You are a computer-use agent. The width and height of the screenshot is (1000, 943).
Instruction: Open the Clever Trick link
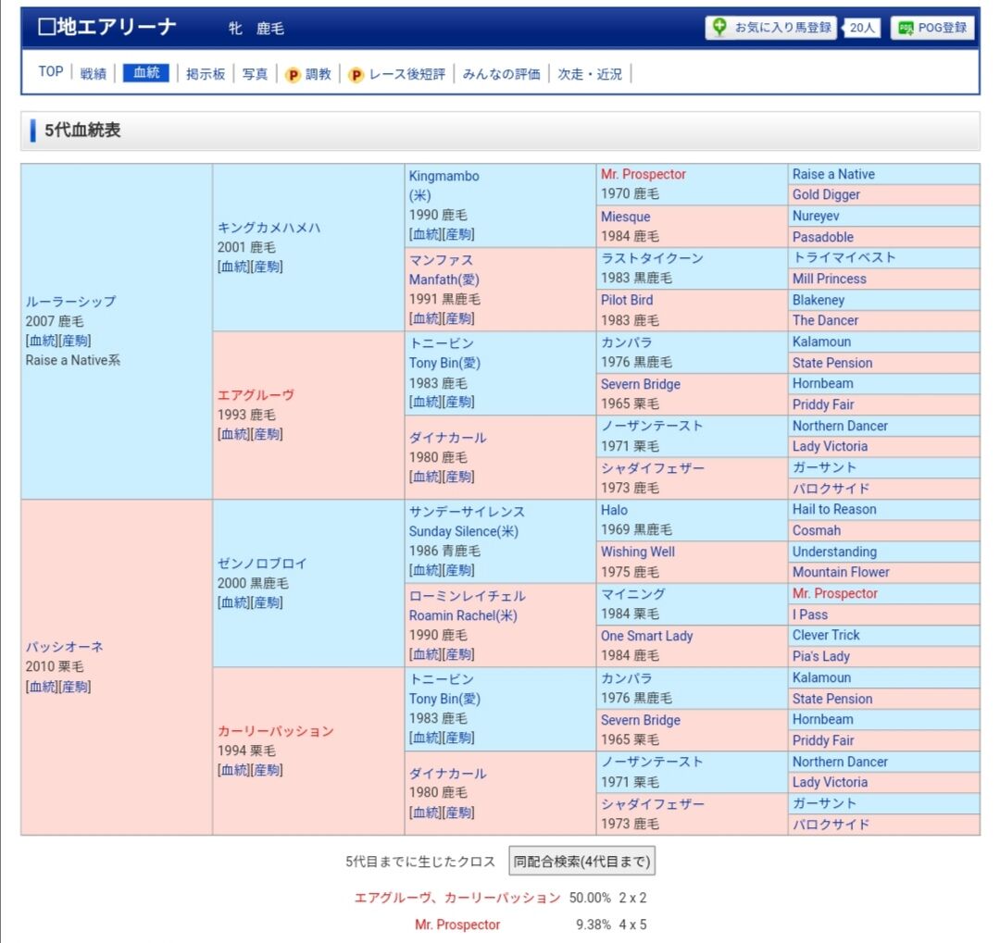pos(826,635)
